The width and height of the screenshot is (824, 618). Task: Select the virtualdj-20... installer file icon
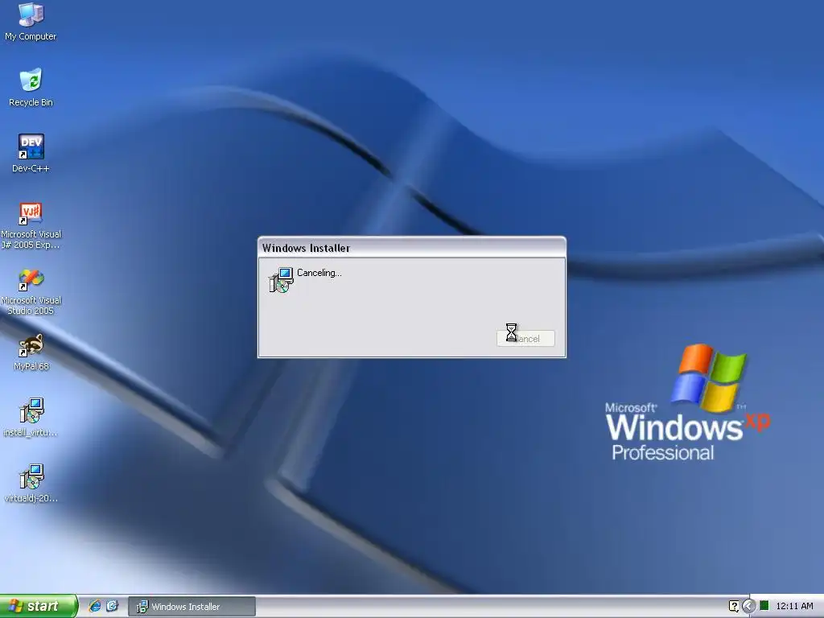coord(31,484)
